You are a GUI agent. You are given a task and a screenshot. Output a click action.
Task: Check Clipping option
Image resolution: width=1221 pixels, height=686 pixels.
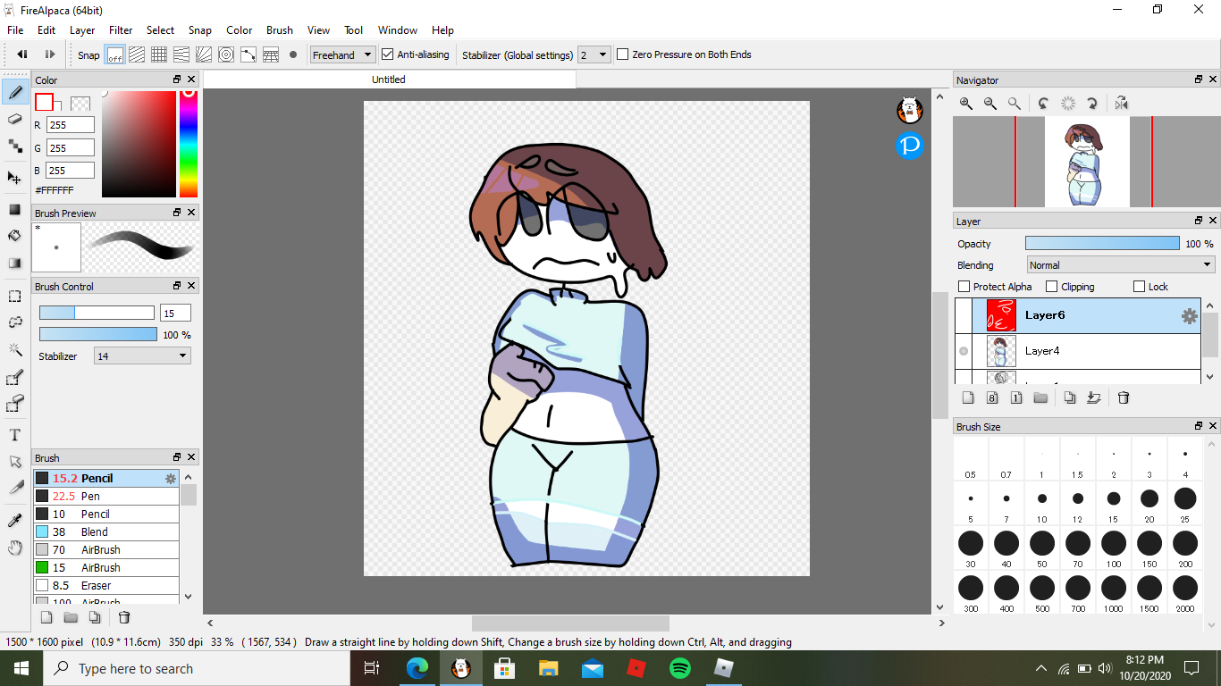(1052, 287)
